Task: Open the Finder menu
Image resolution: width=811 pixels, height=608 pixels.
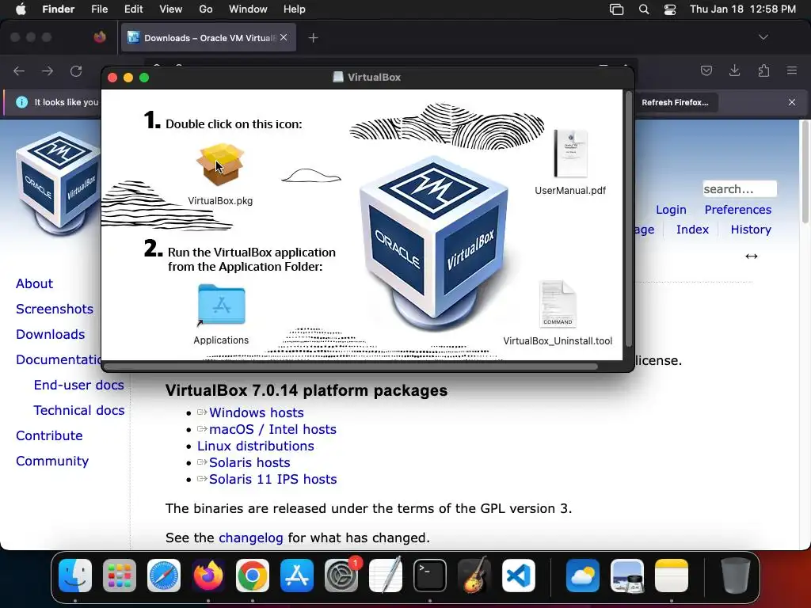Action: click(x=58, y=9)
